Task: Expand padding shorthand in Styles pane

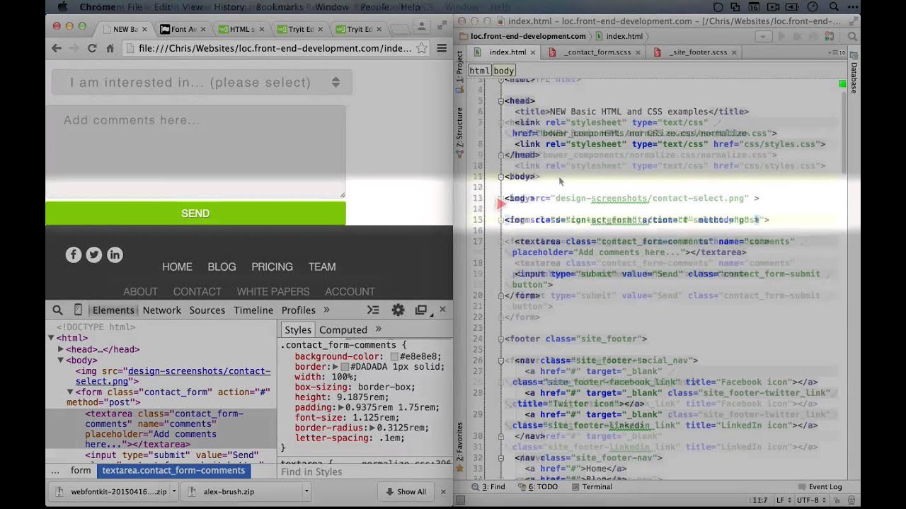Action: pos(341,407)
